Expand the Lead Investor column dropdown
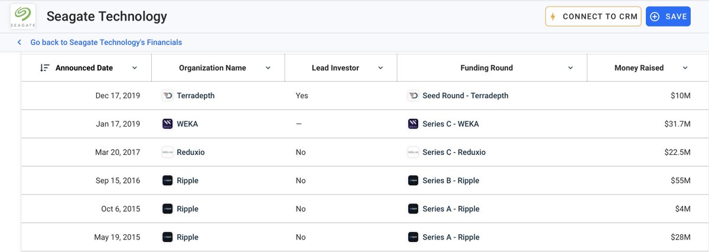The width and height of the screenshot is (709, 252). point(380,68)
